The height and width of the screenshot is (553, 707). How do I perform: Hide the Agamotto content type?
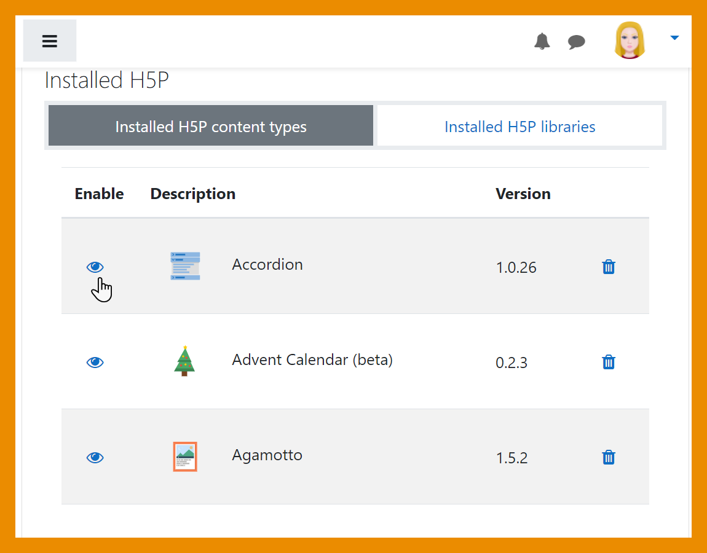tap(95, 457)
